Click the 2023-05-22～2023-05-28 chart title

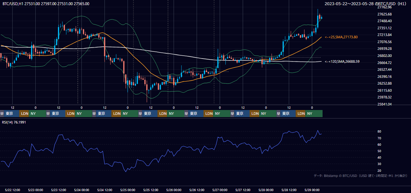366,4
